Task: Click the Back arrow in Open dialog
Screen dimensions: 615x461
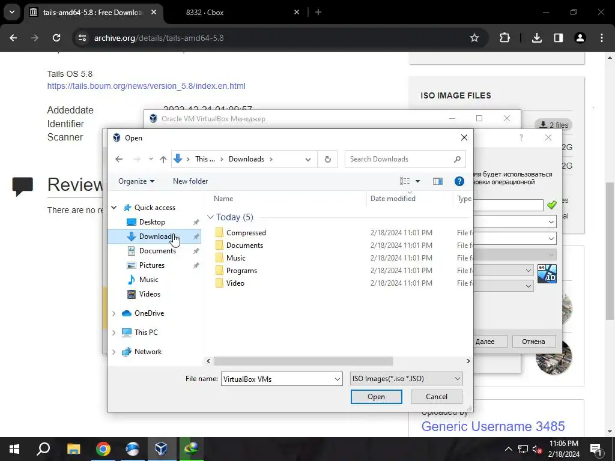Action: 119,158
